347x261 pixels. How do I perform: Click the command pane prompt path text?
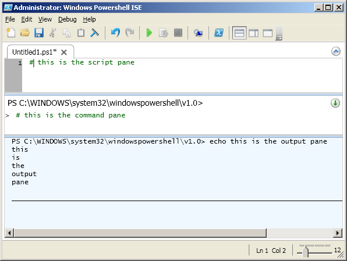pos(105,103)
